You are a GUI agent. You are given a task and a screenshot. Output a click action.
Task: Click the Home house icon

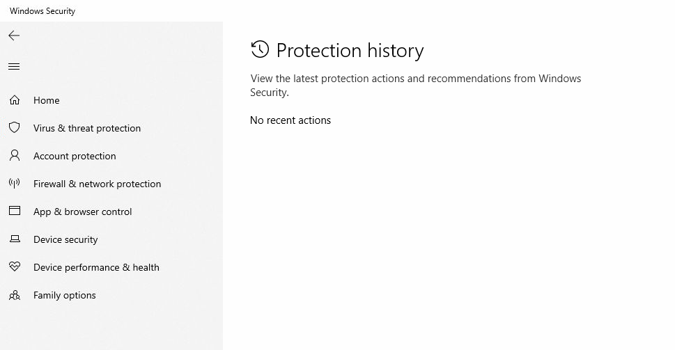14,100
